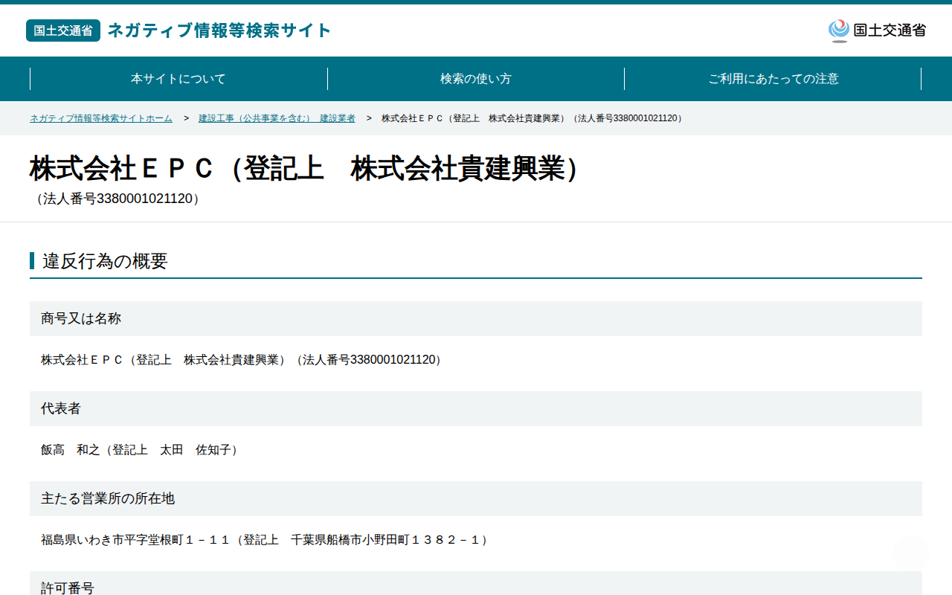
Task: Go to ネガティブ情報等検索サイトホーム breadcrumb link
Action: tap(101, 118)
